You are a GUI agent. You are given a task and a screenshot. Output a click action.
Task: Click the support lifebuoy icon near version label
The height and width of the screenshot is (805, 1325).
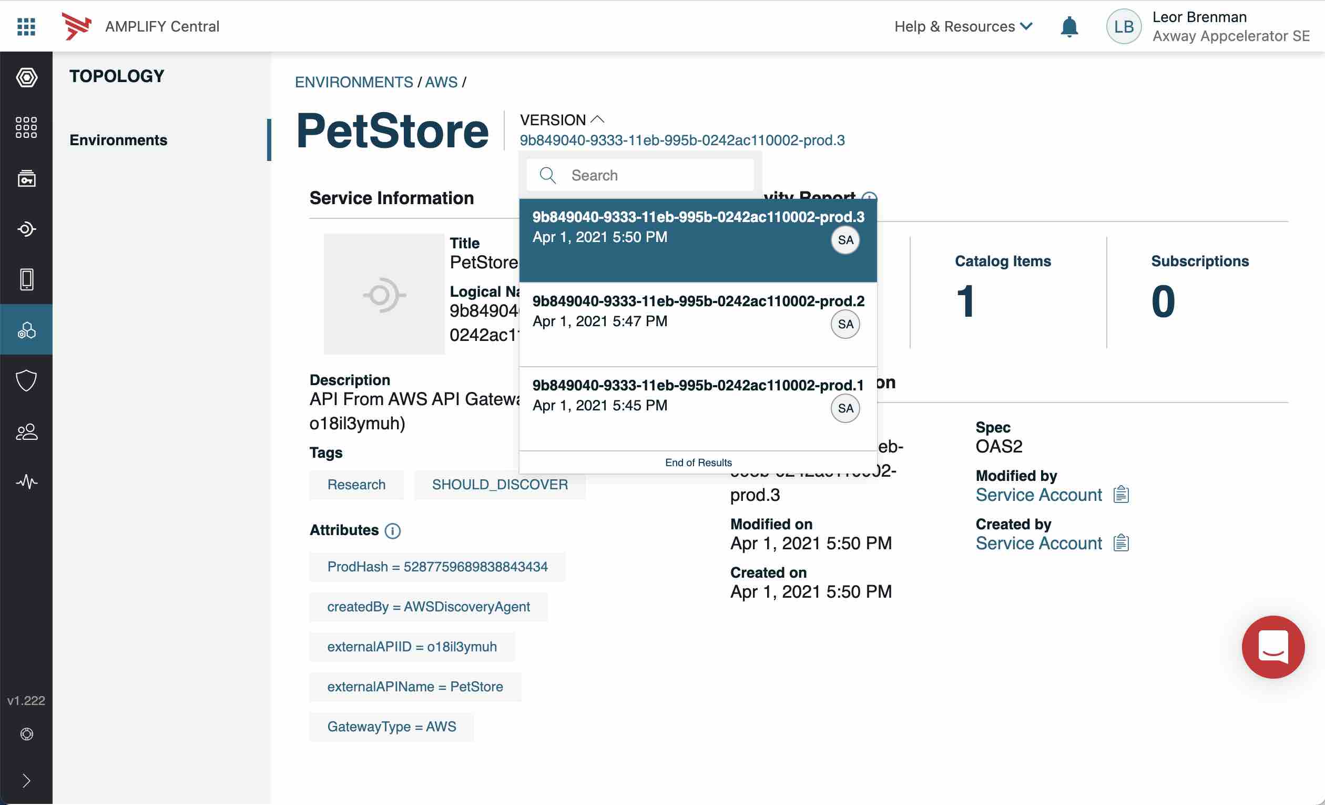(26, 734)
